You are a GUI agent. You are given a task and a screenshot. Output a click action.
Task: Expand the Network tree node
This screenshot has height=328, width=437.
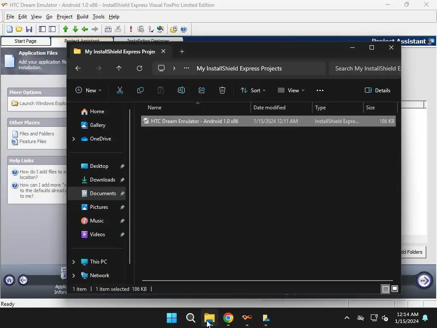click(73, 275)
